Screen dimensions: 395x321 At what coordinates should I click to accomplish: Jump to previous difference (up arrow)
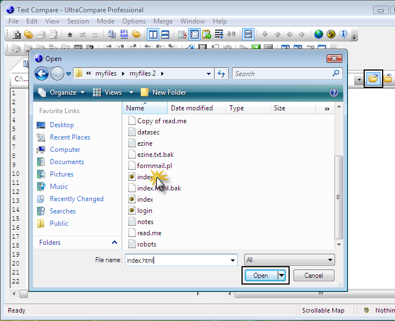[277, 34]
